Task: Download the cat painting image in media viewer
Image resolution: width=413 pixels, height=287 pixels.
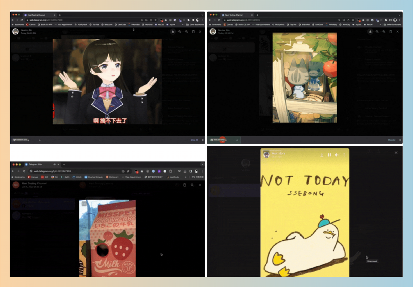Action: coord(370,32)
